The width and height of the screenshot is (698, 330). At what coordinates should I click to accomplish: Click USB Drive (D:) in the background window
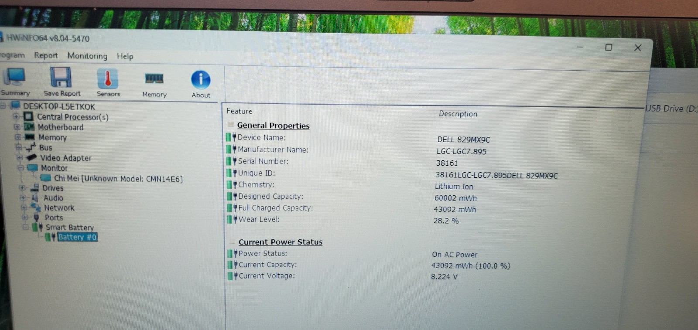(x=671, y=109)
